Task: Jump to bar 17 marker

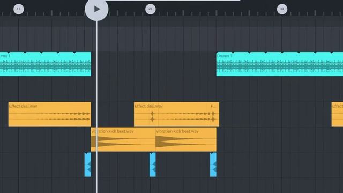Action: pyautogui.click(x=19, y=9)
